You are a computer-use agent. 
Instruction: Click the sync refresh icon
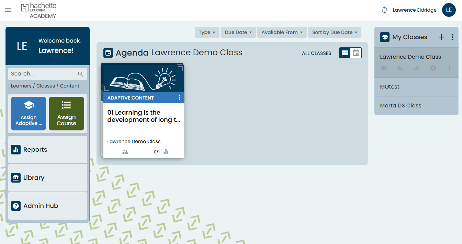(x=384, y=10)
